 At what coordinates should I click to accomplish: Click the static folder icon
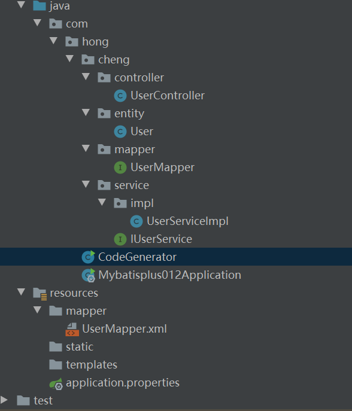pos(56,347)
